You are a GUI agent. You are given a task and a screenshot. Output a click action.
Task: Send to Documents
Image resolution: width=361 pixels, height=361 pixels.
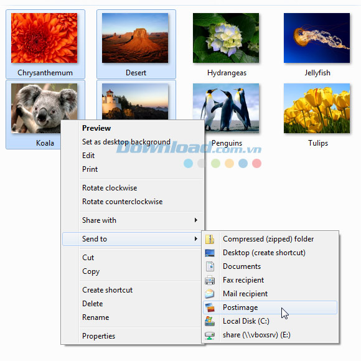point(270,266)
